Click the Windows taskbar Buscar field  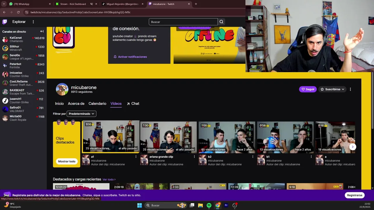pos(166,205)
